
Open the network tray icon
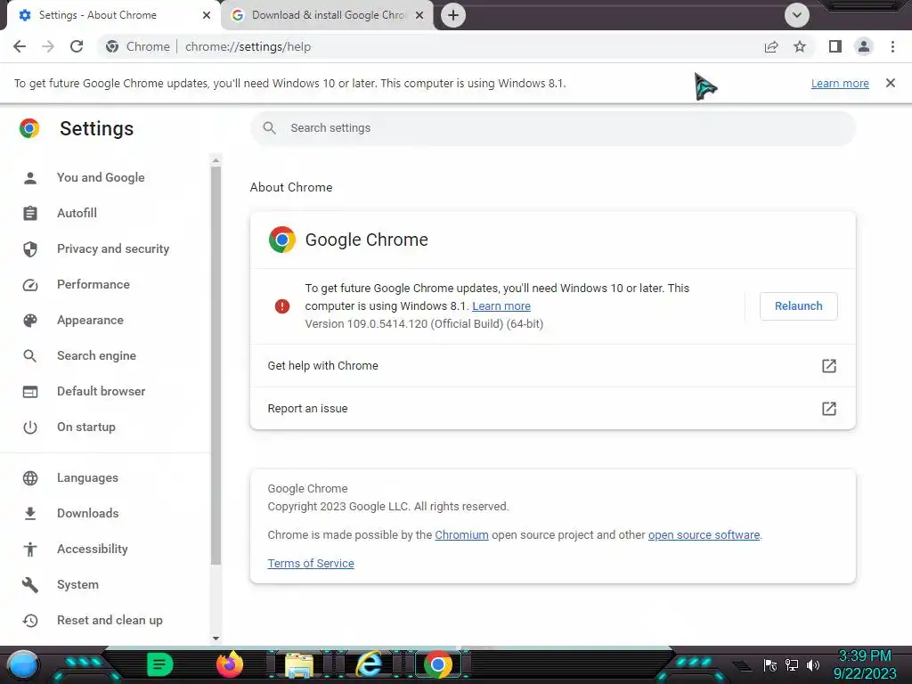coord(792,664)
